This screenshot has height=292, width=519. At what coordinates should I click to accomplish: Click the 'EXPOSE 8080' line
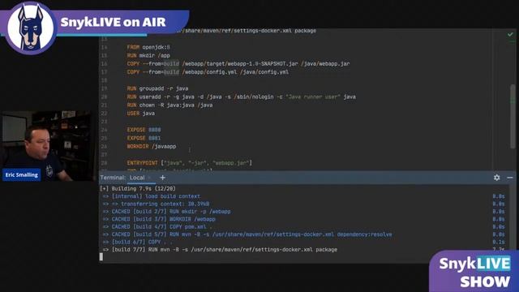click(x=144, y=130)
